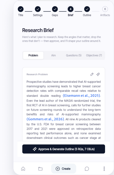The width and height of the screenshot is (114, 175).
Task: Open the three-dot more options menu
Action: click(x=104, y=169)
